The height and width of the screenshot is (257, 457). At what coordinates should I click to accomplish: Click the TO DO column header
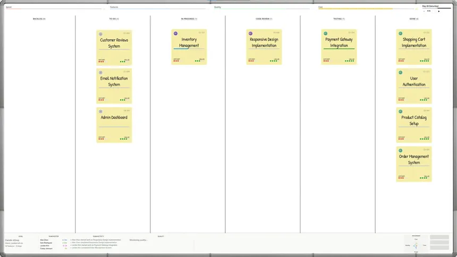(x=114, y=19)
